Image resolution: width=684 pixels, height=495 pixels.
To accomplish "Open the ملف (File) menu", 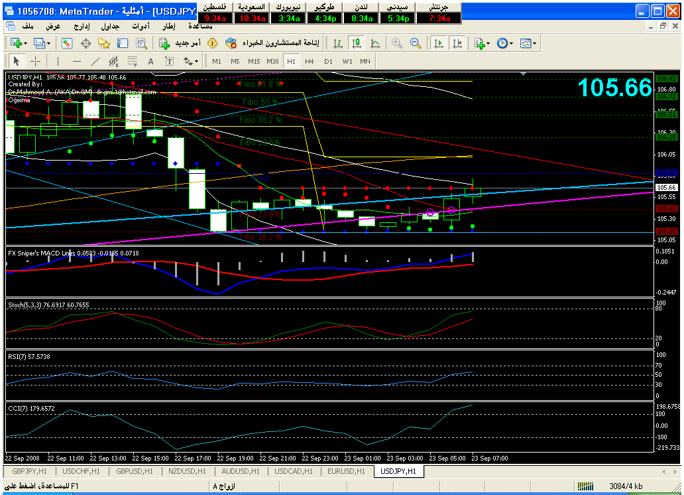I will click(28, 27).
